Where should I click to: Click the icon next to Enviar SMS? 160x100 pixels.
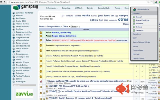[14, 21]
